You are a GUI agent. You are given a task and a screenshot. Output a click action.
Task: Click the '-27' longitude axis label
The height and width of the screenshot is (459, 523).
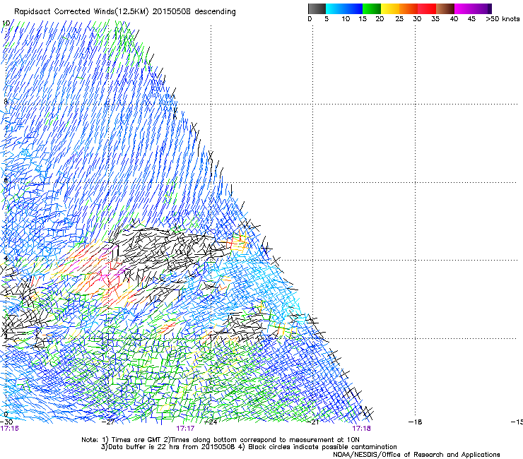(x=108, y=422)
